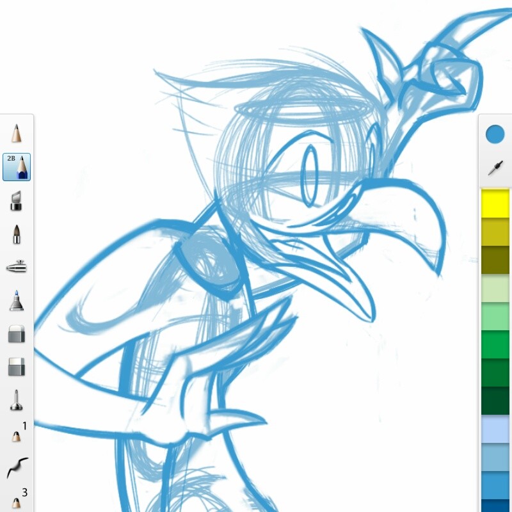Choose the forest green swatch
This screenshot has height=512, width=512.
pos(495,372)
